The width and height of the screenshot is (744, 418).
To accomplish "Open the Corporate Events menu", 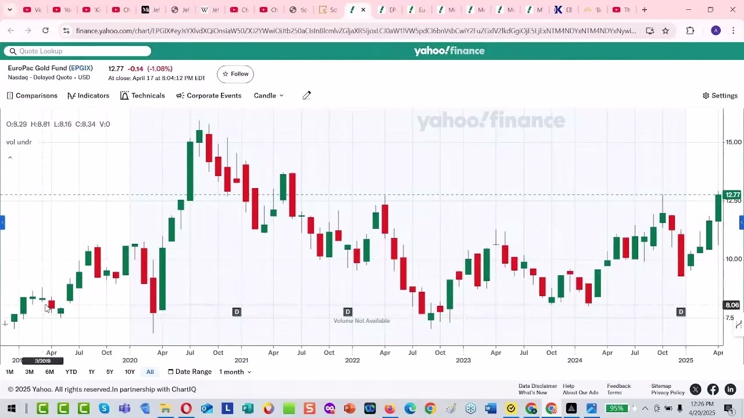I will (209, 96).
